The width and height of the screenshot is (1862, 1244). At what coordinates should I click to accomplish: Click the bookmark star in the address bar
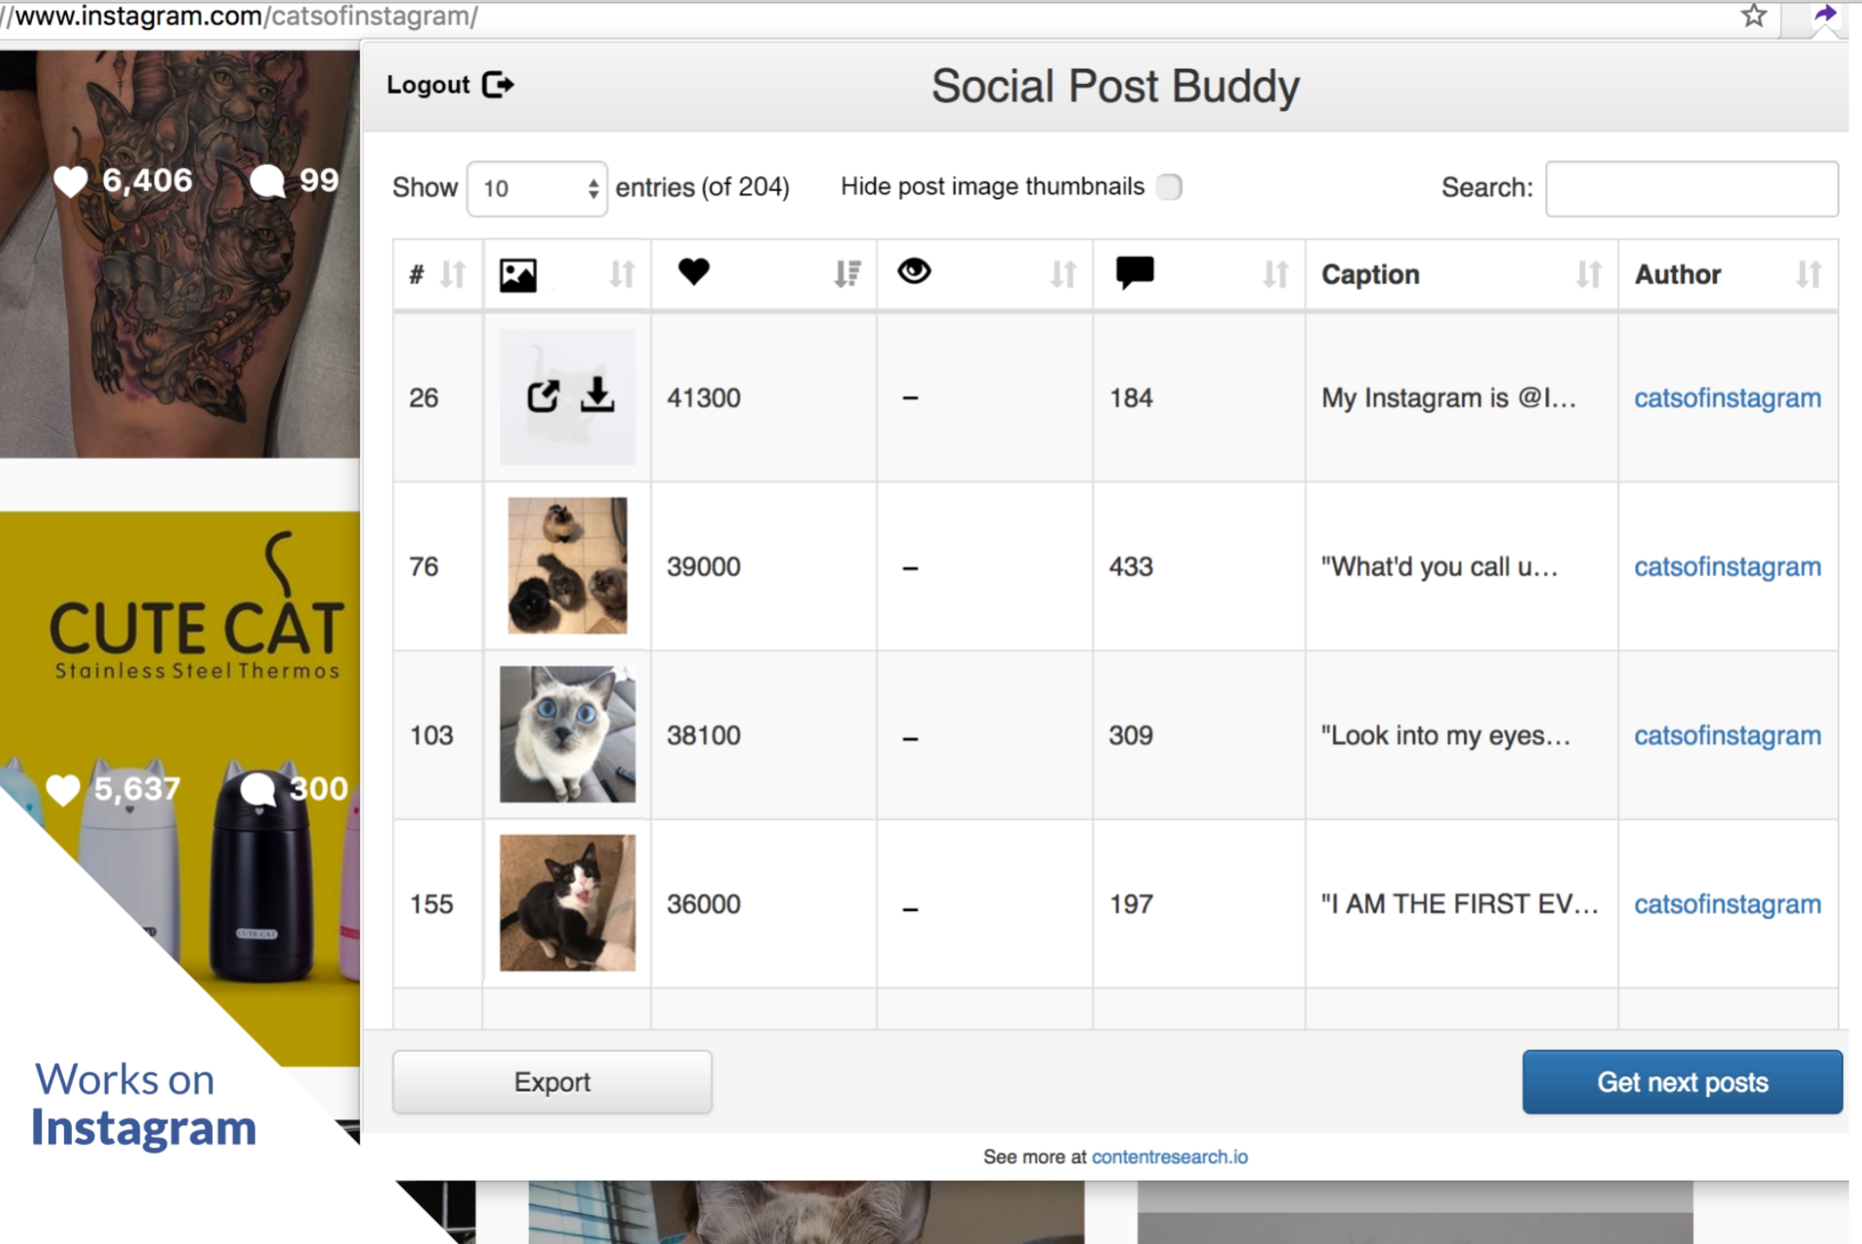tap(1754, 15)
